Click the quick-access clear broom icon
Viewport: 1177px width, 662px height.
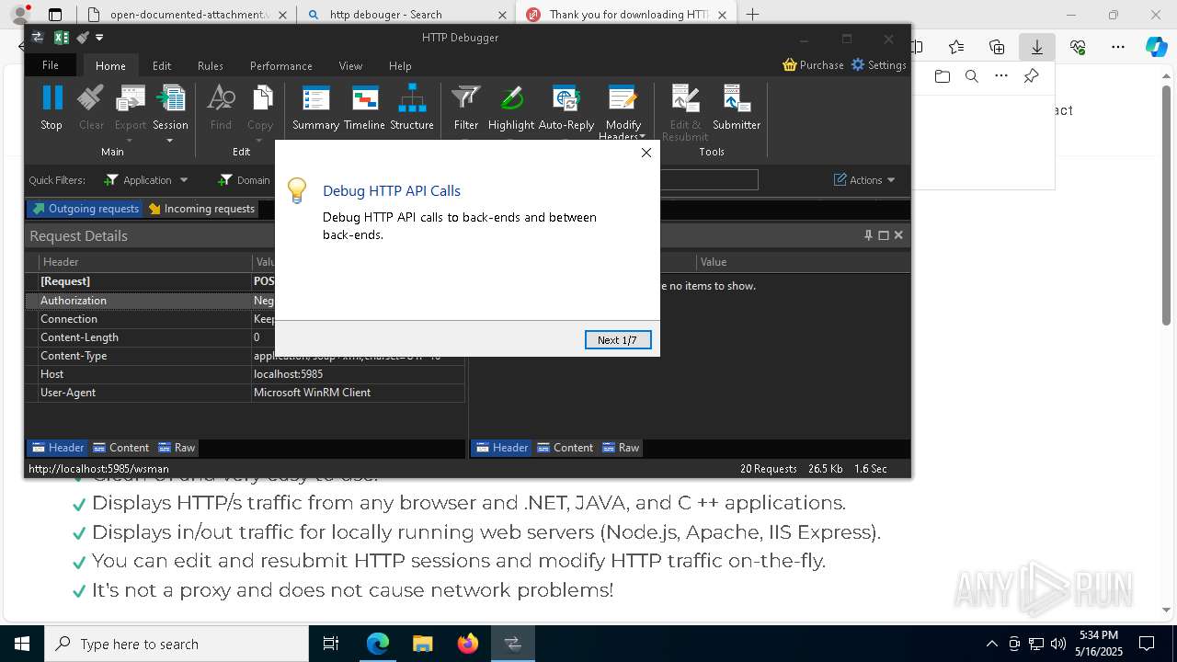coord(83,38)
